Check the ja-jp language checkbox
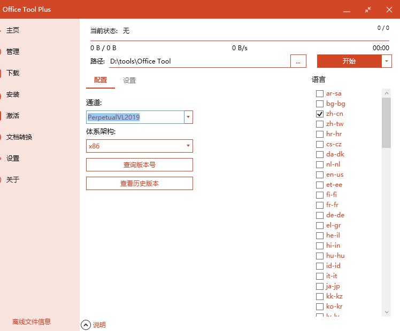This screenshot has height=331, width=400. pos(320,286)
